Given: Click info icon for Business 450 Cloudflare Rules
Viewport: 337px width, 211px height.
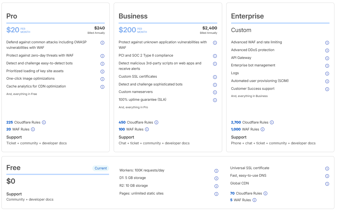Looking at the screenshot, I should pyautogui.click(x=156, y=122).
